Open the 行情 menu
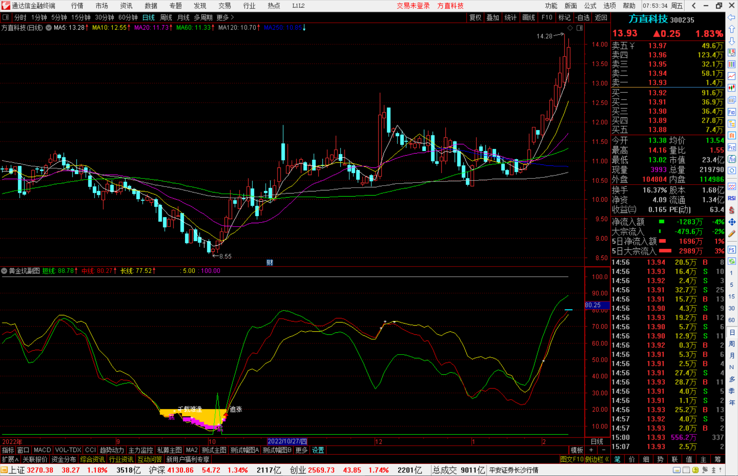Screen dimensions: 738x476 point(77,6)
